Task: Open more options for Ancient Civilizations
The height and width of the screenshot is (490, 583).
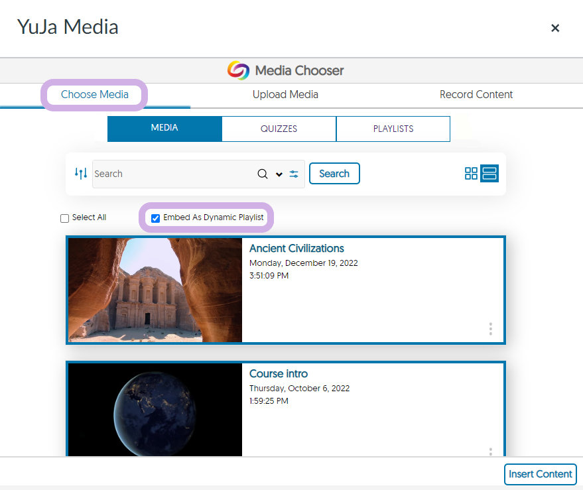Action: (x=490, y=329)
